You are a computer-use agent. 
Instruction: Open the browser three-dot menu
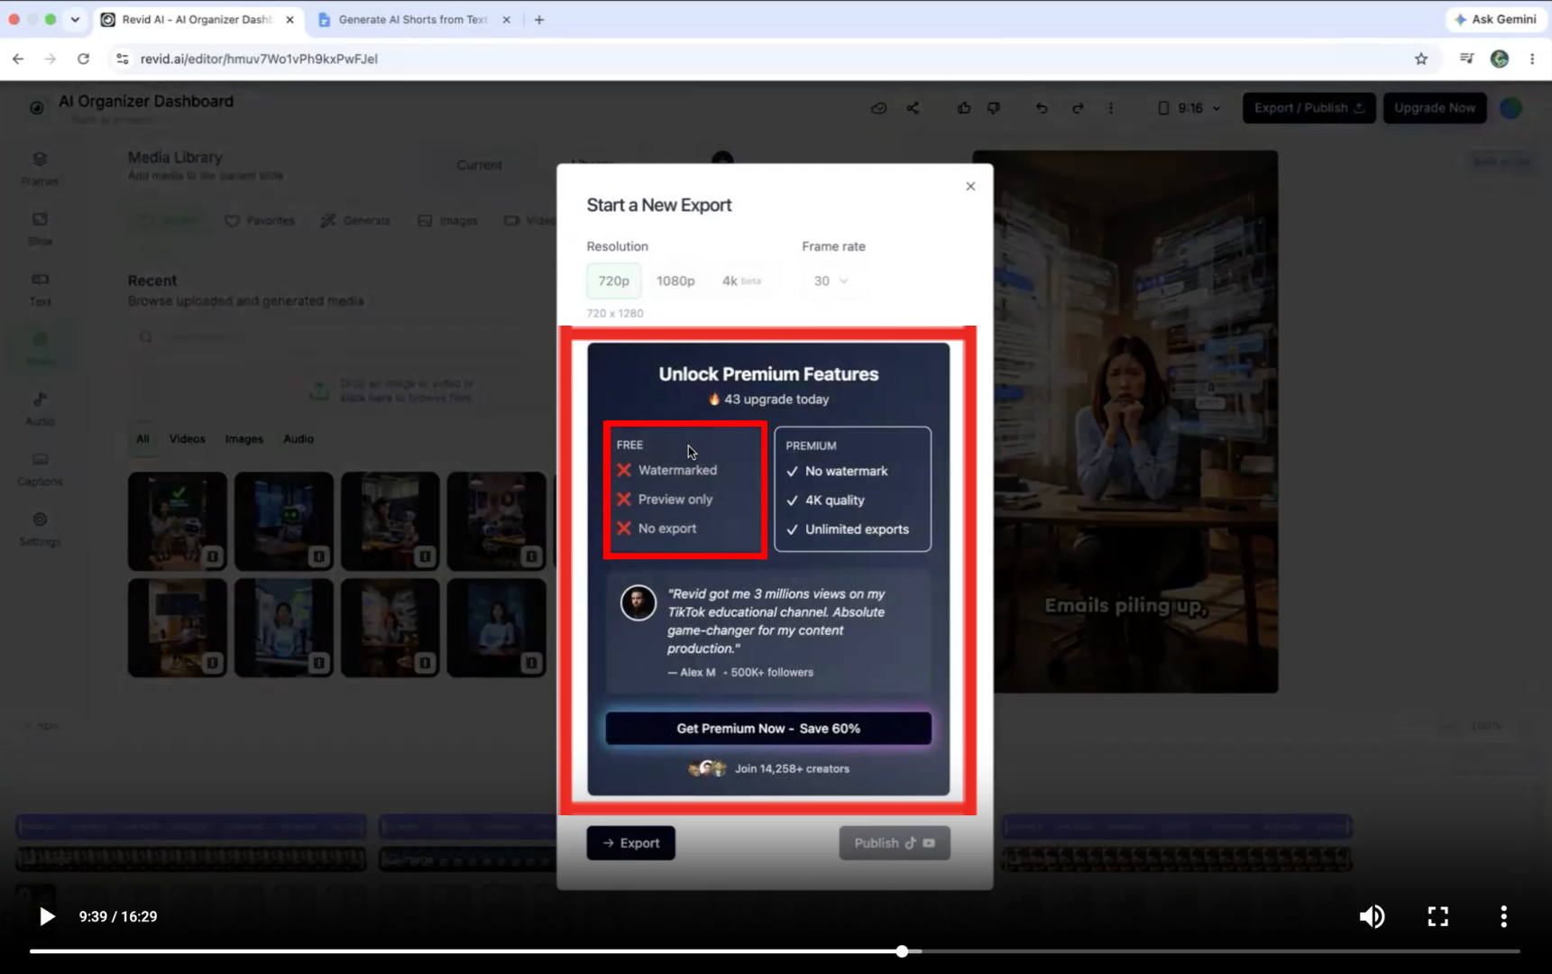click(x=1531, y=59)
